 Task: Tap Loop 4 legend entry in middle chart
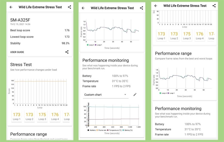[90, 45]
